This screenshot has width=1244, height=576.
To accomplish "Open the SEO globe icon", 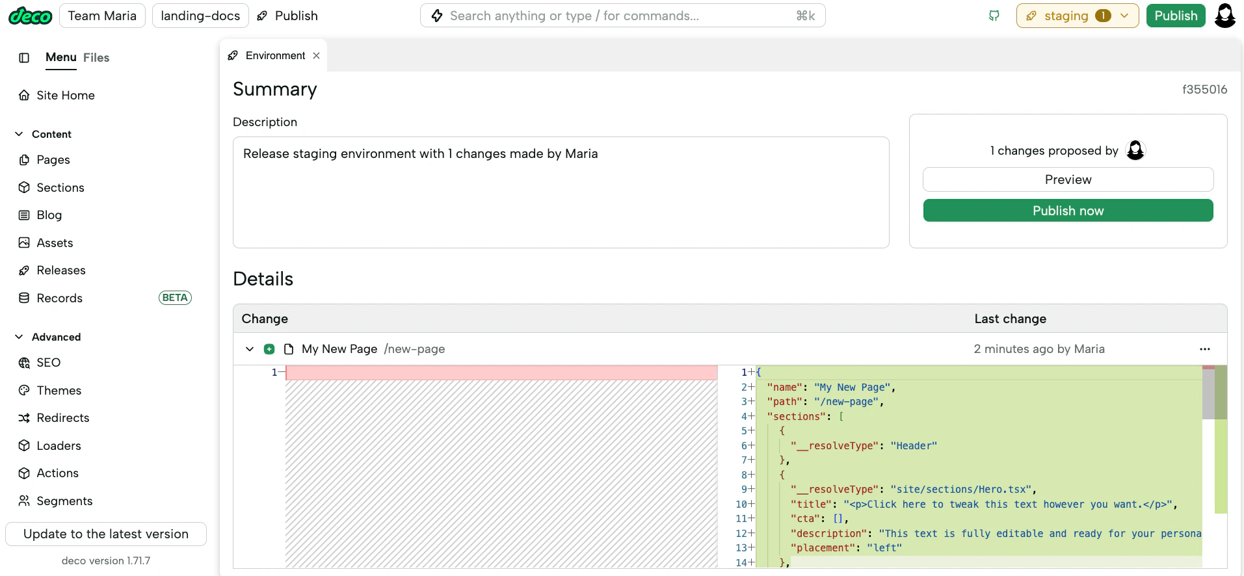I will tap(24, 363).
